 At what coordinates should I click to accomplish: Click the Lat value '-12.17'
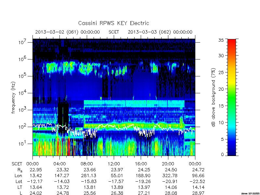point(35,181)
